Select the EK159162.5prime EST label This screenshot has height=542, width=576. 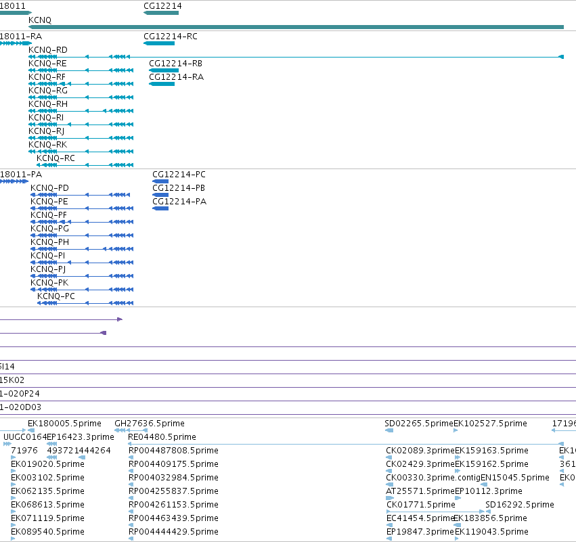pos(492,464)
